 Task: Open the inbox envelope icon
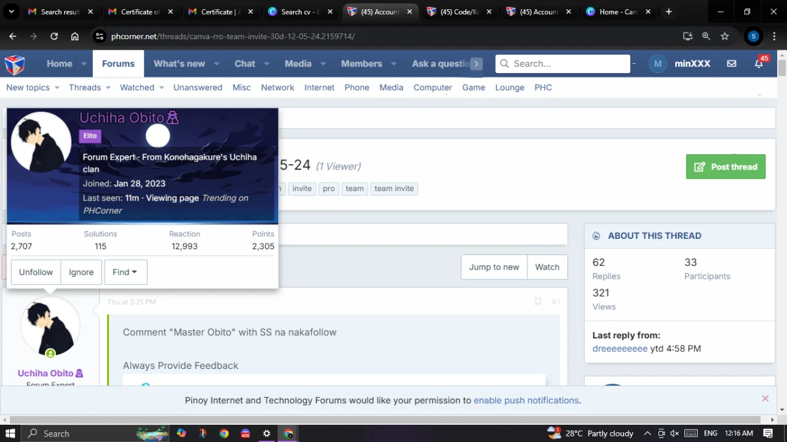[x=732, y=63]
